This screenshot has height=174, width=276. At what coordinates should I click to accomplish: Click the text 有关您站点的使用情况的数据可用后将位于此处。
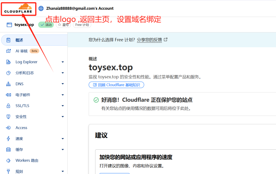(146, 108)
